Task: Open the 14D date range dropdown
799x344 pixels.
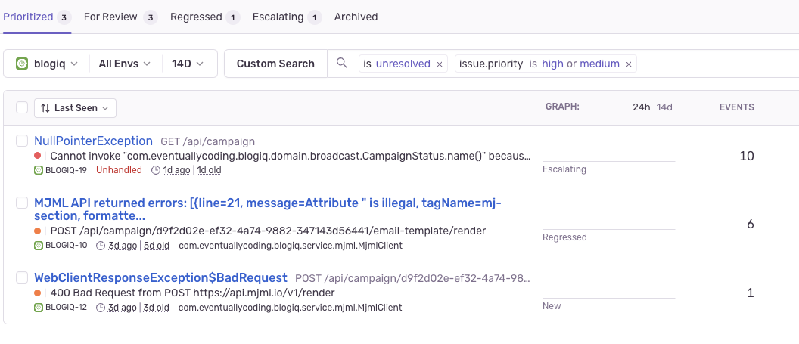Action: 188,64
